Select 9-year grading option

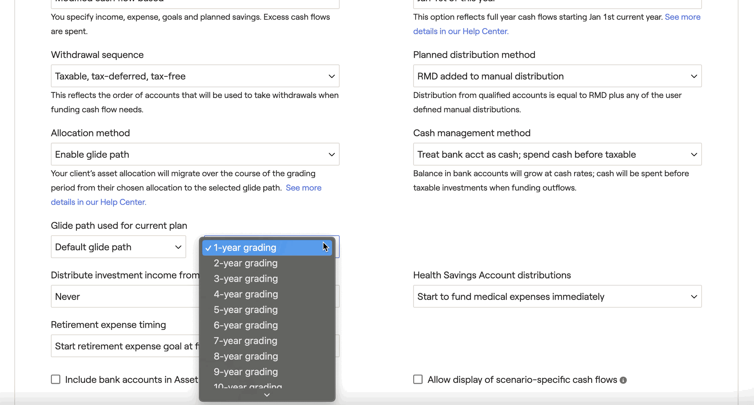coord(267,372)
